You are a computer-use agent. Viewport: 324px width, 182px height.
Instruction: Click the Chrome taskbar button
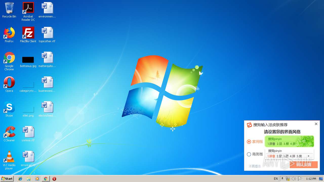tap(46, 179)
